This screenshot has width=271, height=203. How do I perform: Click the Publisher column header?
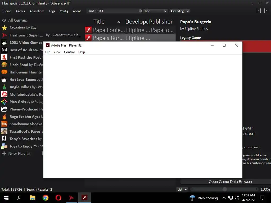pyautogui.click(x=161, y=22)
